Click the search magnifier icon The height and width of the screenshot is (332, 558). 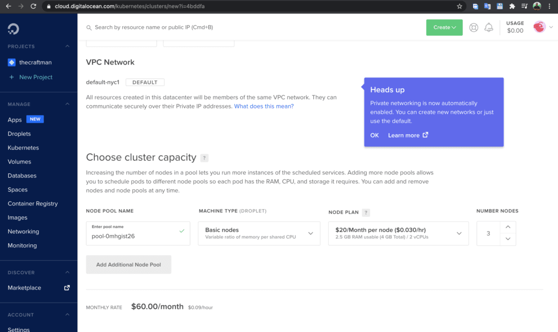click(89, 27)
